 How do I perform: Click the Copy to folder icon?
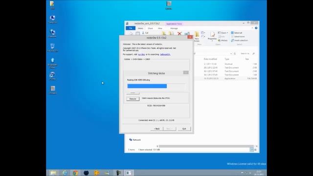171,33
